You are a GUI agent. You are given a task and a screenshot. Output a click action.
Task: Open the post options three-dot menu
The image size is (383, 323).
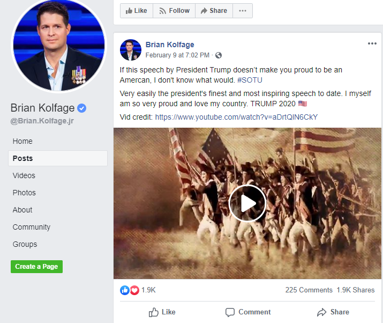(372, 44)
